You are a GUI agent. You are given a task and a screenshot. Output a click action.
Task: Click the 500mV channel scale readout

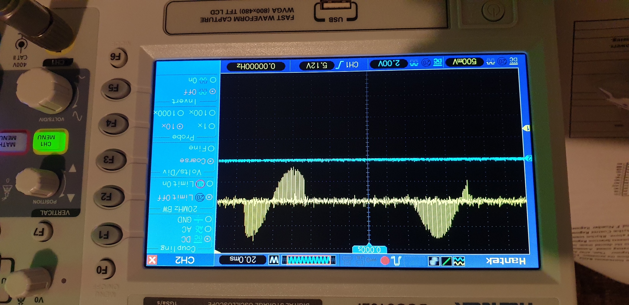(x=464, y=62)
